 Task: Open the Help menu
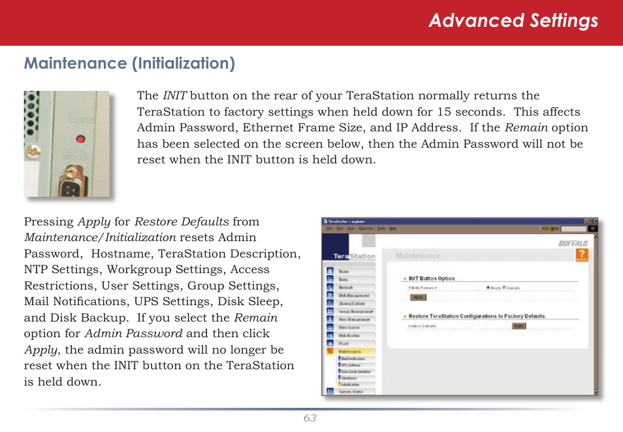coord(393,229)
